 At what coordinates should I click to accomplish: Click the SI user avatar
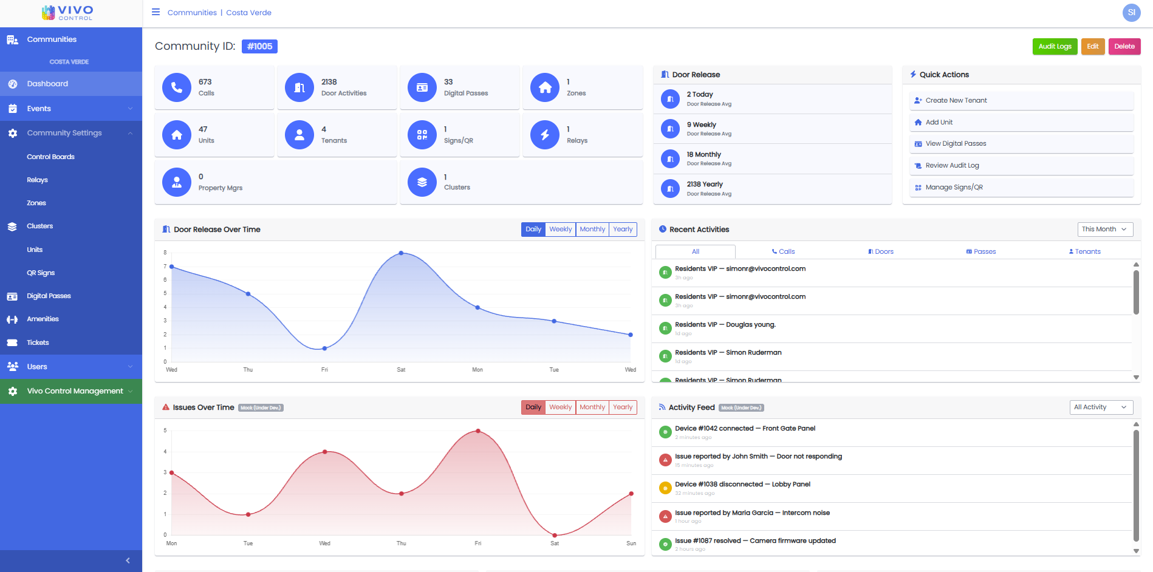tap(1131, 12)
